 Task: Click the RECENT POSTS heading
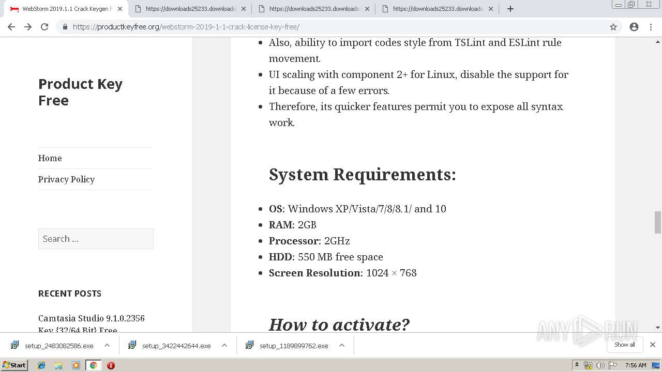70,293
